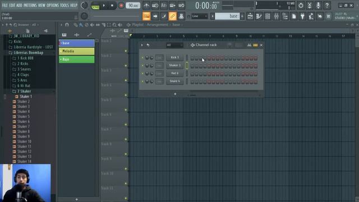This screenshot has width=359, height=202.
Task: Enable the first step of Kick 1
Action: click(x=192, y=58)
